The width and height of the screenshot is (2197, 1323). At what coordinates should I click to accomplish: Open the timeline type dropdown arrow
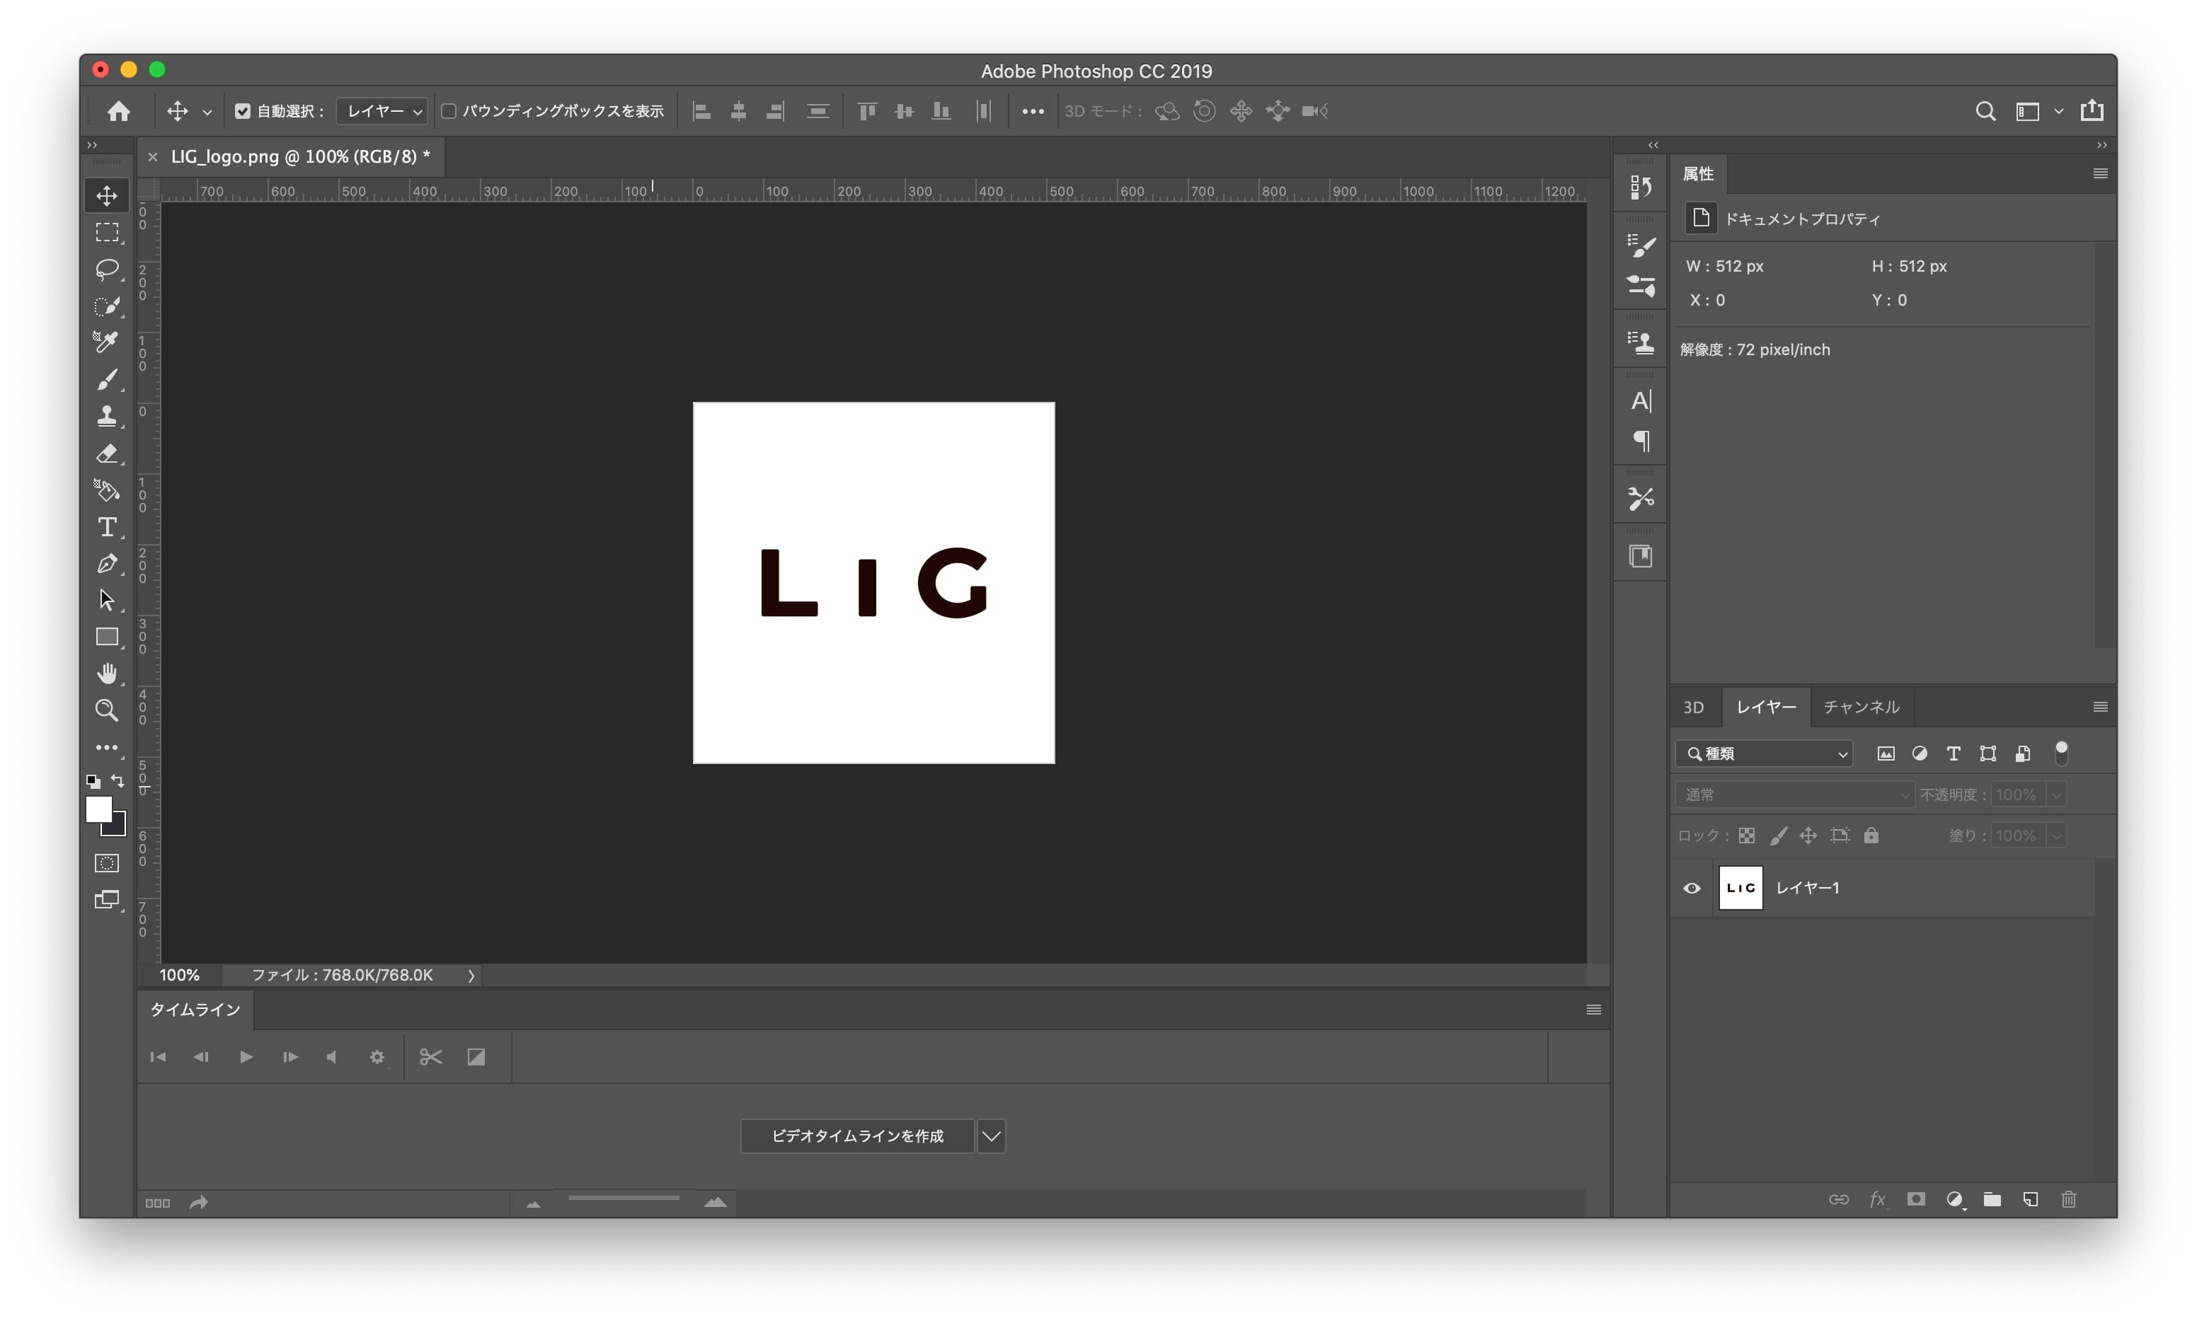992,1137
